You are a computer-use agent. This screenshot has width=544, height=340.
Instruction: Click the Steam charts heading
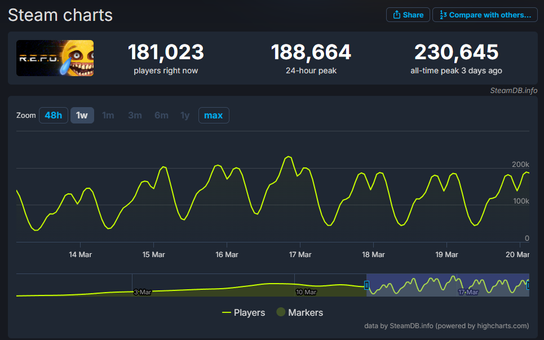(x=60, y=15)
